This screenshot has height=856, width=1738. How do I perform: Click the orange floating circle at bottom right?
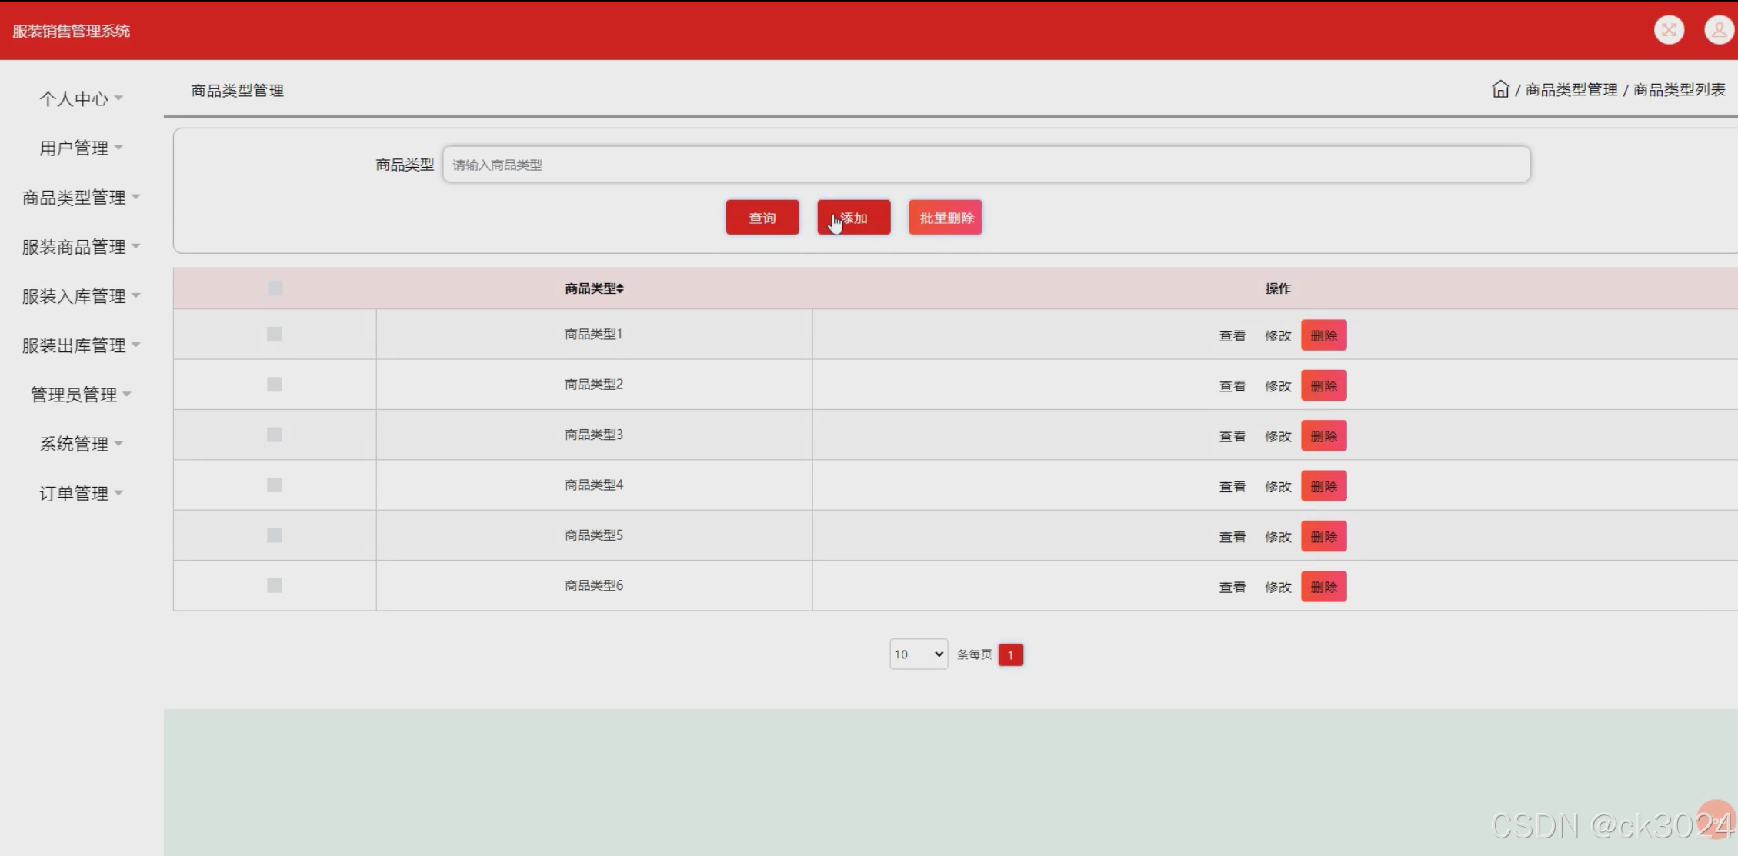1715,819
